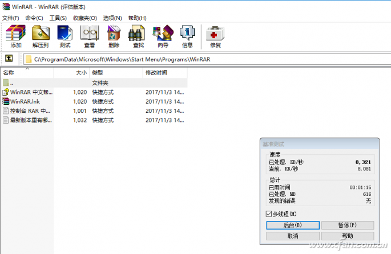The width and height of the screenshot is (391, 254).
Task: Open the 文件(F) menu
Action: [10, 18]
